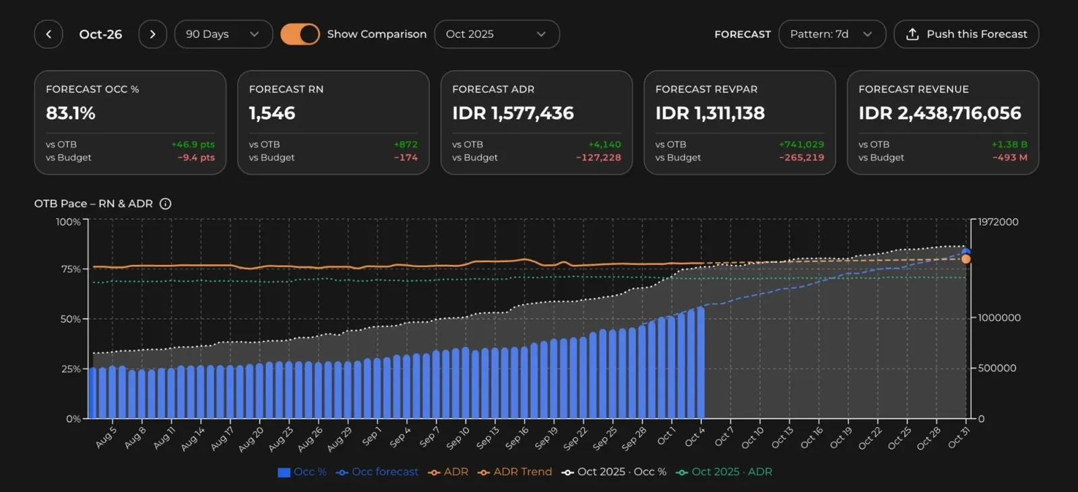
Task: Click the Aug 5 axis date label
Action: pyautogui.click(x=106, y=437)
